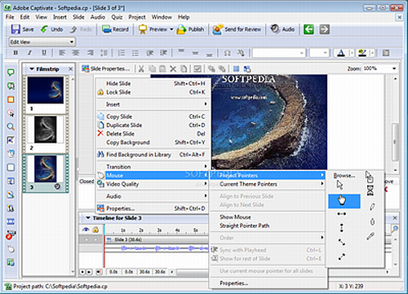
Task: Toggle Show Mouse option
Action: coord(268,217)
